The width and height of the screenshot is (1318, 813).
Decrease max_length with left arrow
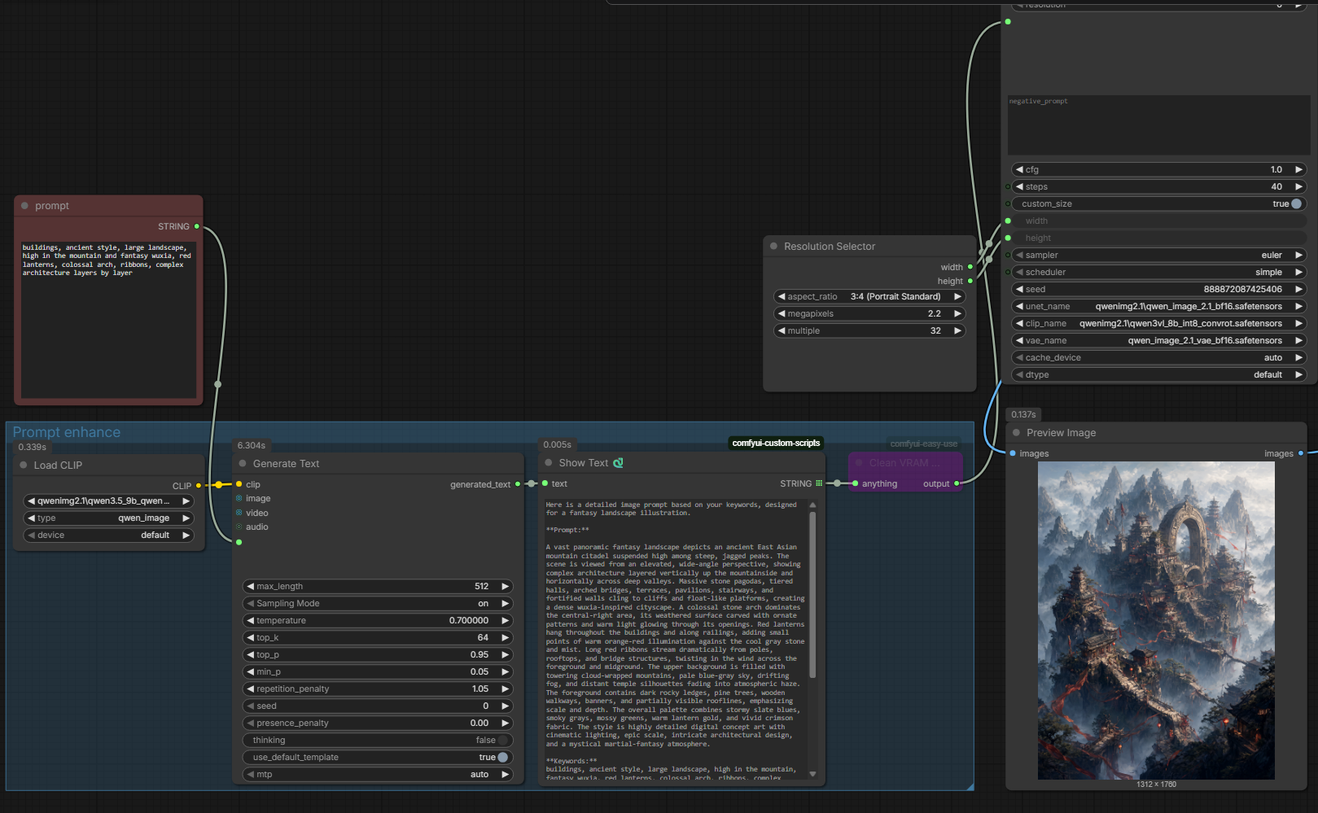251,587
